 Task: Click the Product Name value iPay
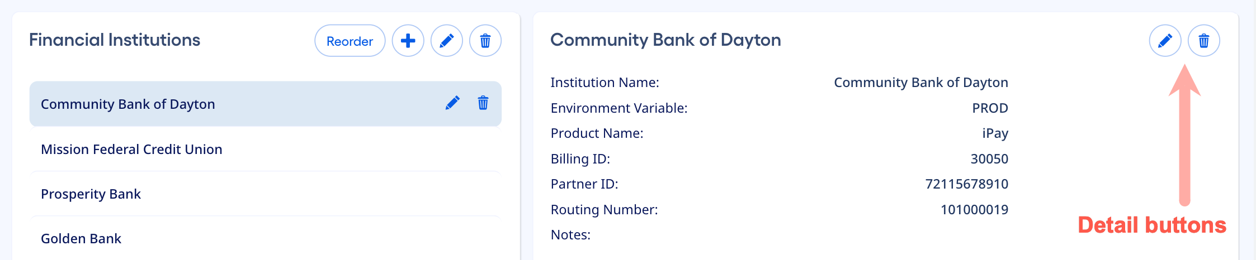point(995,133)
